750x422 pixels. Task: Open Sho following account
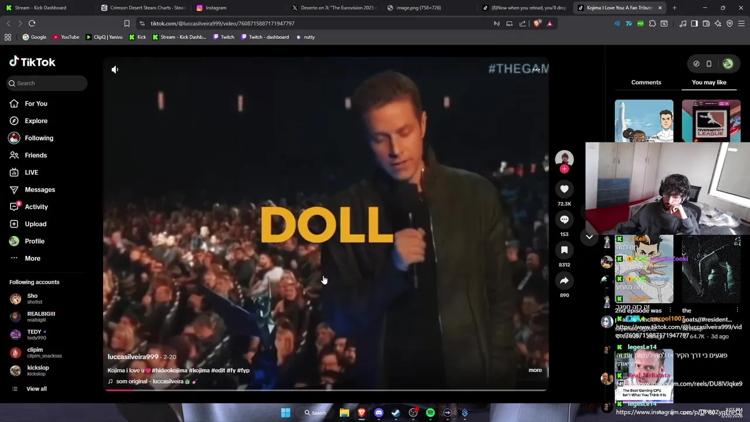pyautogui.click(x=32, y=298)
